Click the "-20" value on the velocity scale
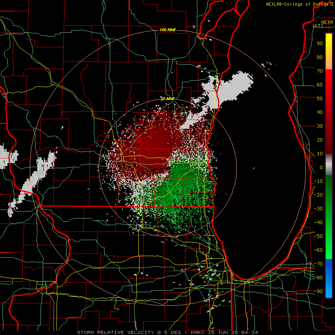 point(318,195)
